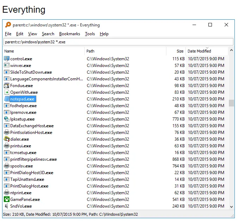
Task: Click the scroll up arrow of results list
Action: (x=231, y=50)
